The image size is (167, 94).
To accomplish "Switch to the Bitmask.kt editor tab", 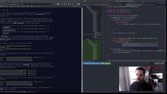I will coord(122,5).
